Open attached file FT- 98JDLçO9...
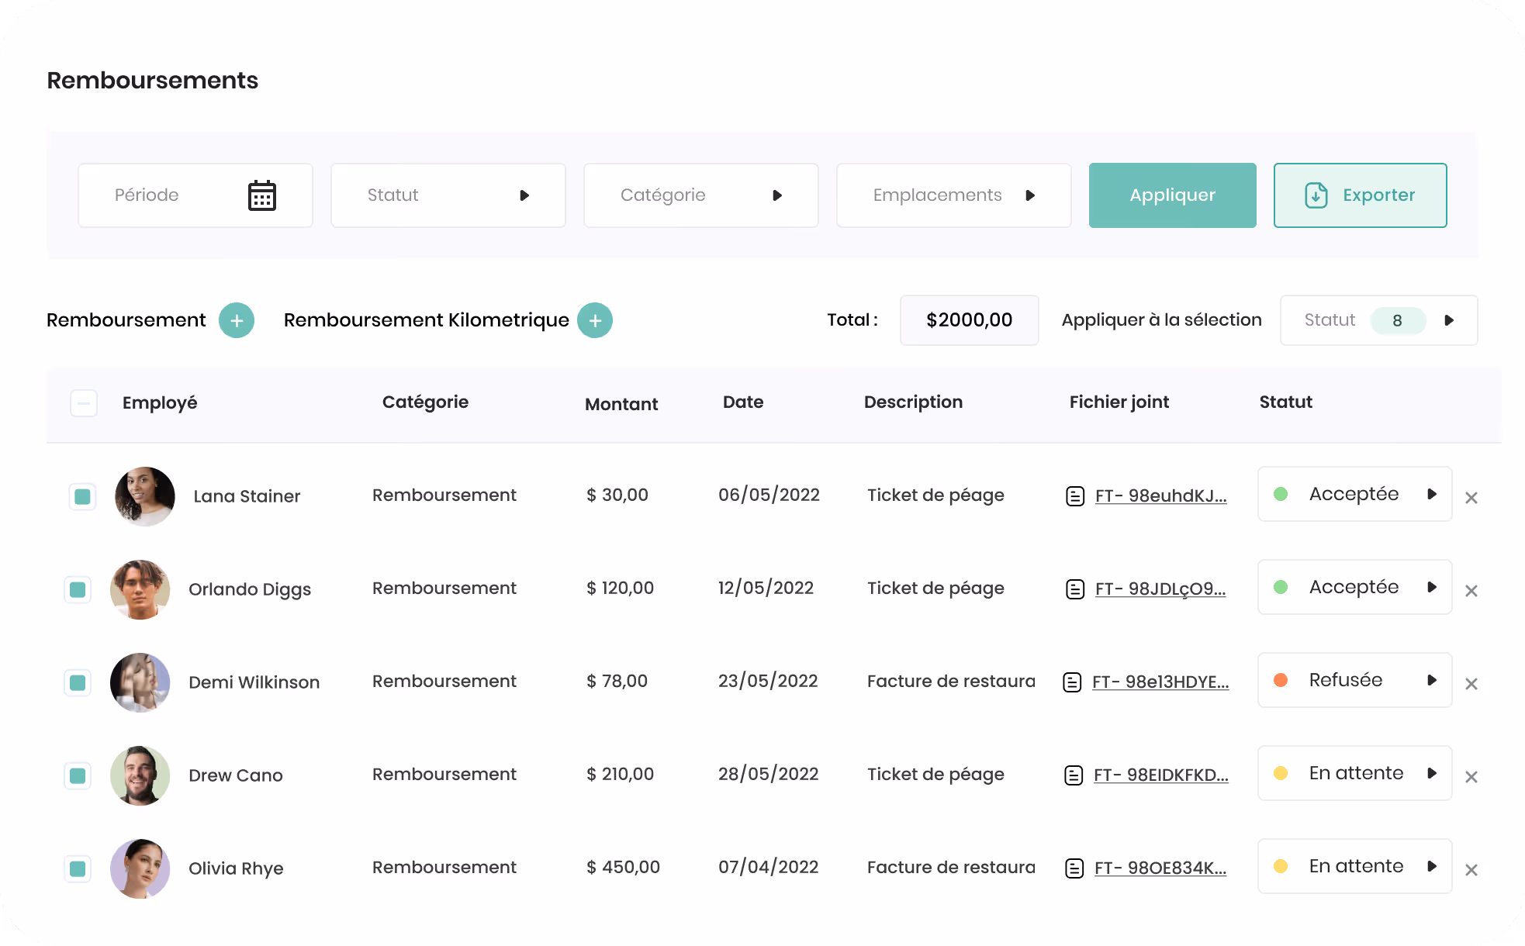This screenshot has width=1525, height=946. point(1160,589)
